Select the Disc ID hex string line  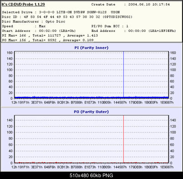pos(67,17)
